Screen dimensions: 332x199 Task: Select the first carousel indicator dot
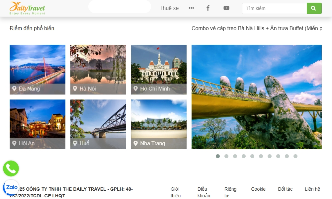218,156
